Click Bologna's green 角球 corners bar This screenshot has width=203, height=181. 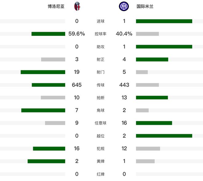[43, 110]
